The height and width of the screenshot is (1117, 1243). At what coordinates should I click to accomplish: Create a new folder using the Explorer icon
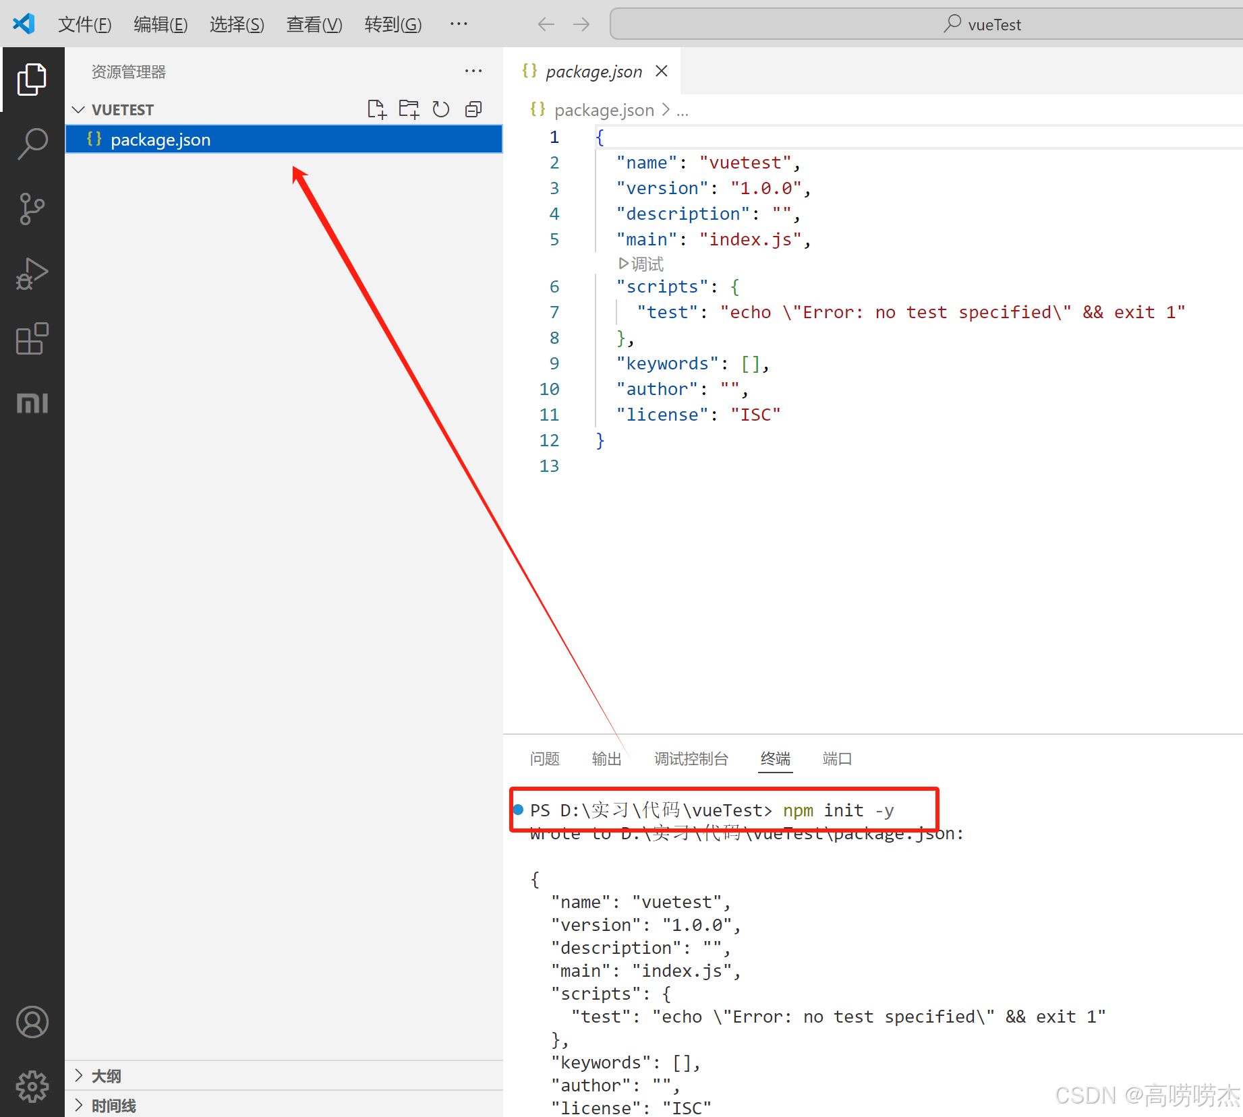pyautogui.click(x=409, y=109)
